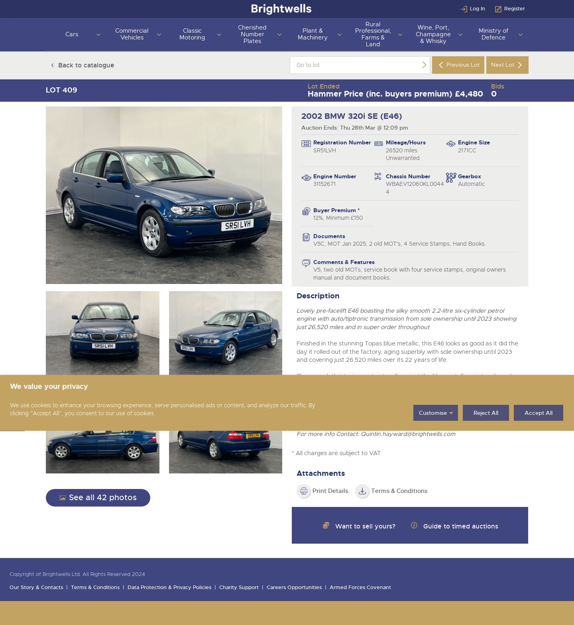Image resolution: width=574 pixels, height=625 pixels.
Task: Open Careers Opportunities footer link
Action: (x=294, y=588)
